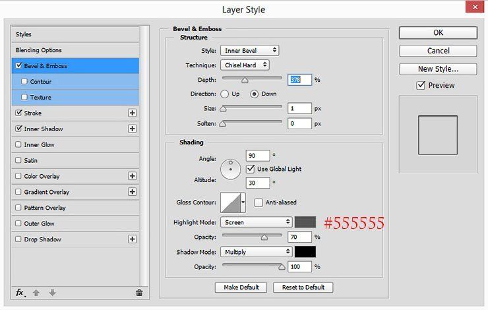488x310 pixels.
Task: Click the Soften slider handle
Action: 222,123
